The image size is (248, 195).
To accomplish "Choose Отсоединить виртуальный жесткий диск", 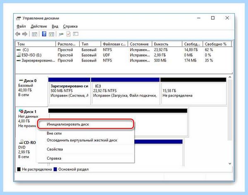I will (x=86, y=140).
